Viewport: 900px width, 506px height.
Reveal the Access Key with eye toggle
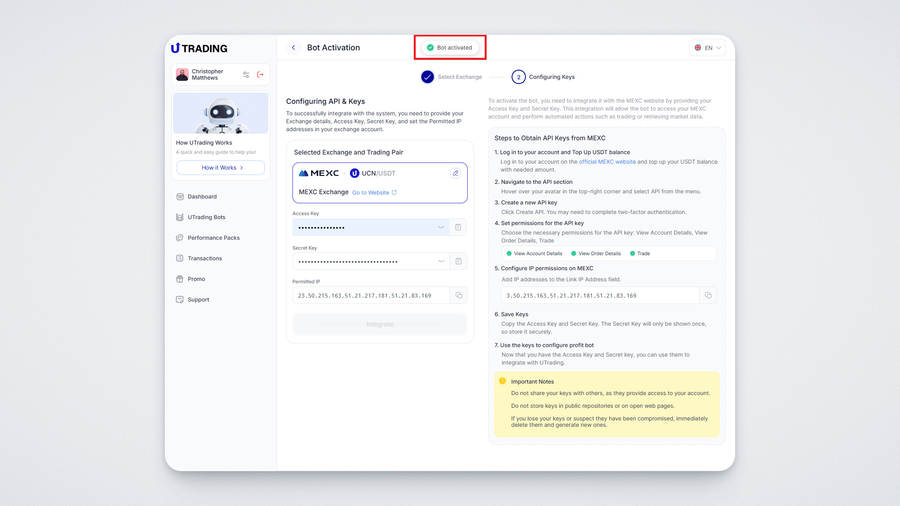coord(441,227)
